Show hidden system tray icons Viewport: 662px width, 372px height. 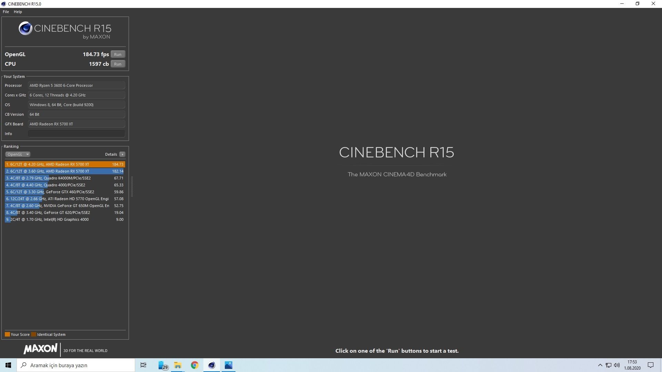[600, 365]
